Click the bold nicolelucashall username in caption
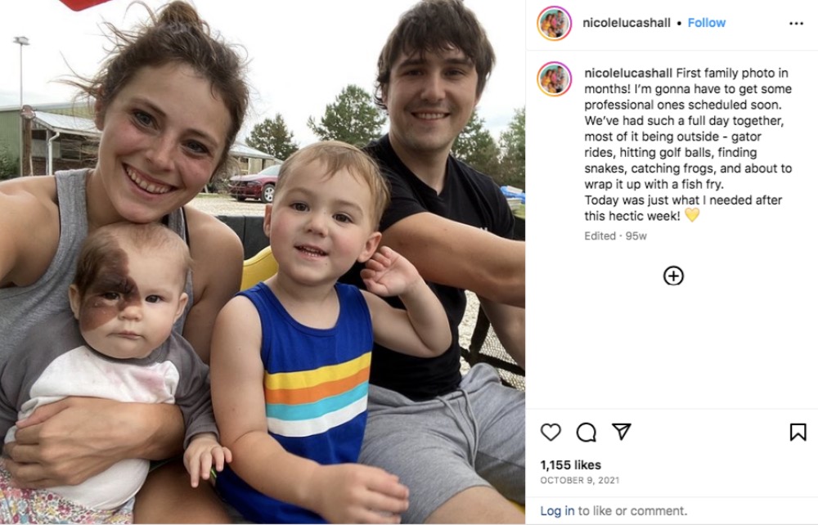The width and height of the screenshot is (818, 525). coord(627,73)
